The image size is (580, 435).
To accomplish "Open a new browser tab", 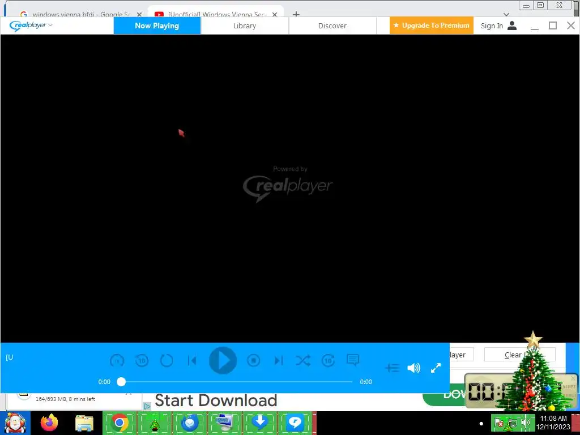I will coord(296,14).
